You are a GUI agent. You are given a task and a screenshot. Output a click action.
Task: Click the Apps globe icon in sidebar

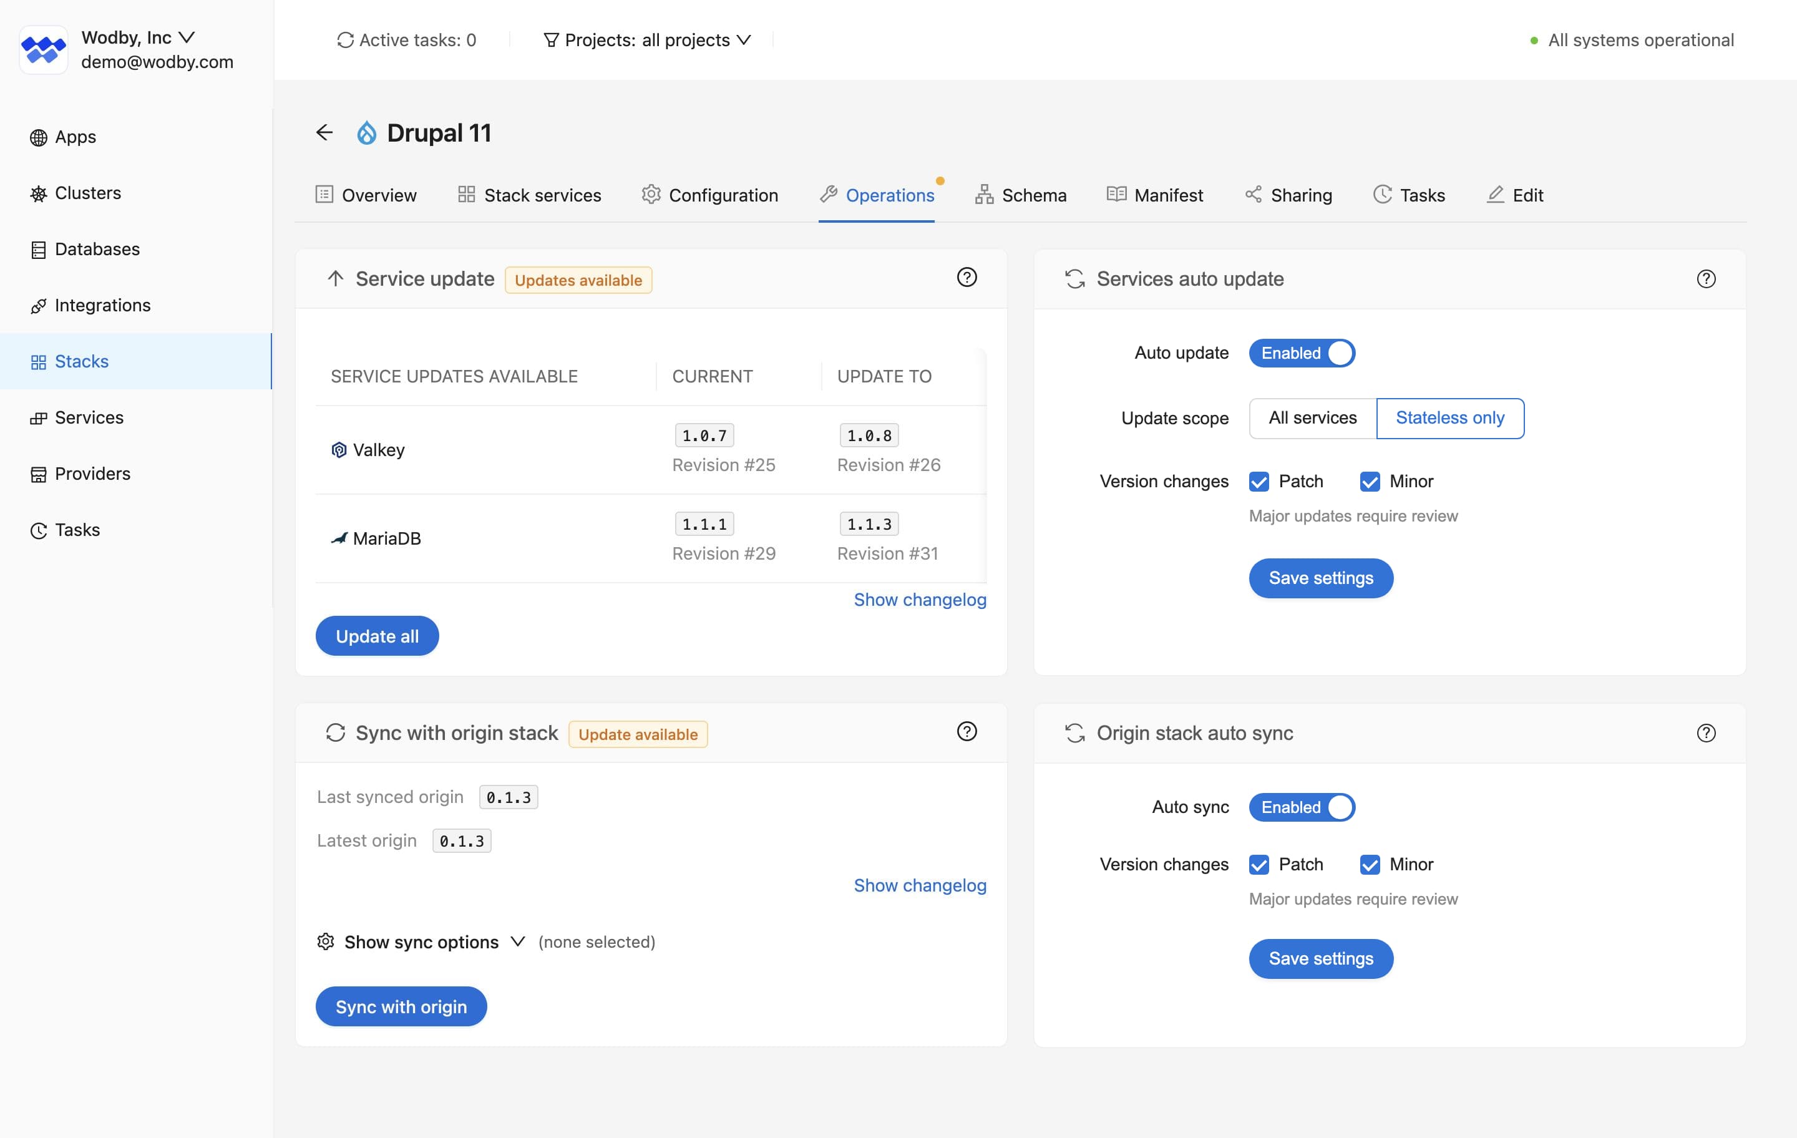(38, 137)
